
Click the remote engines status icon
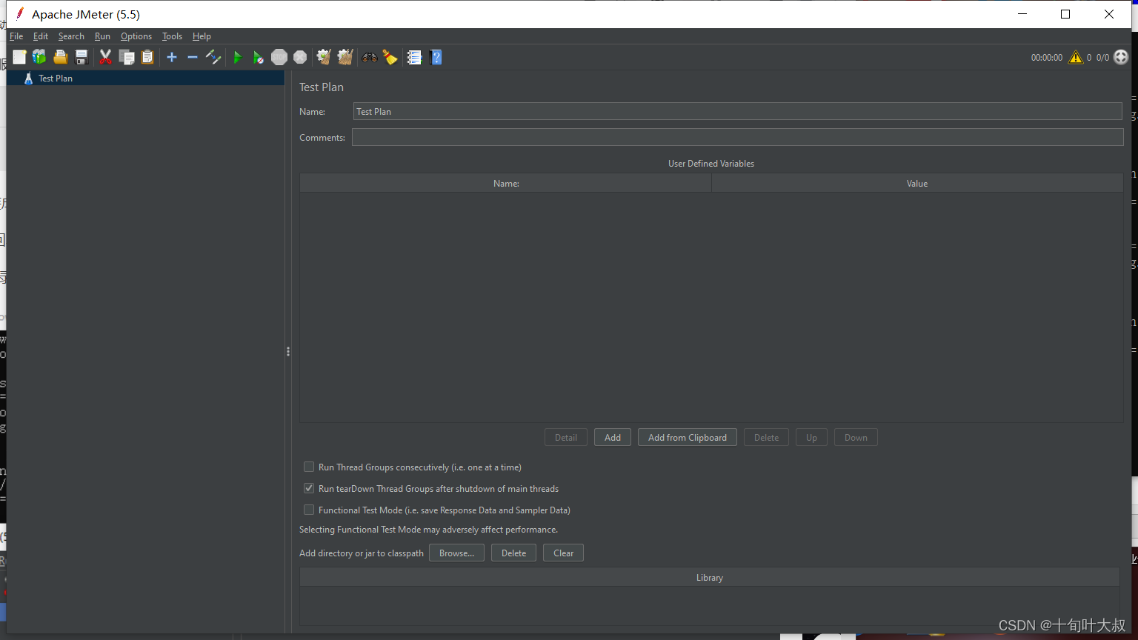tap(1121, 57)
